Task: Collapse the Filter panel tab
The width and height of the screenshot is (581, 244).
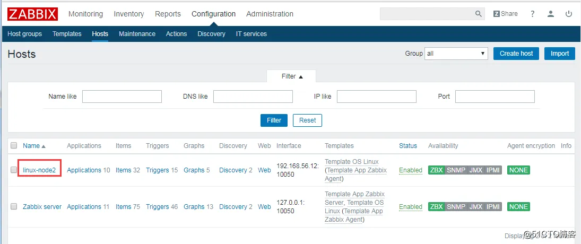Action: pyautogui.click(x=292, y=76)
